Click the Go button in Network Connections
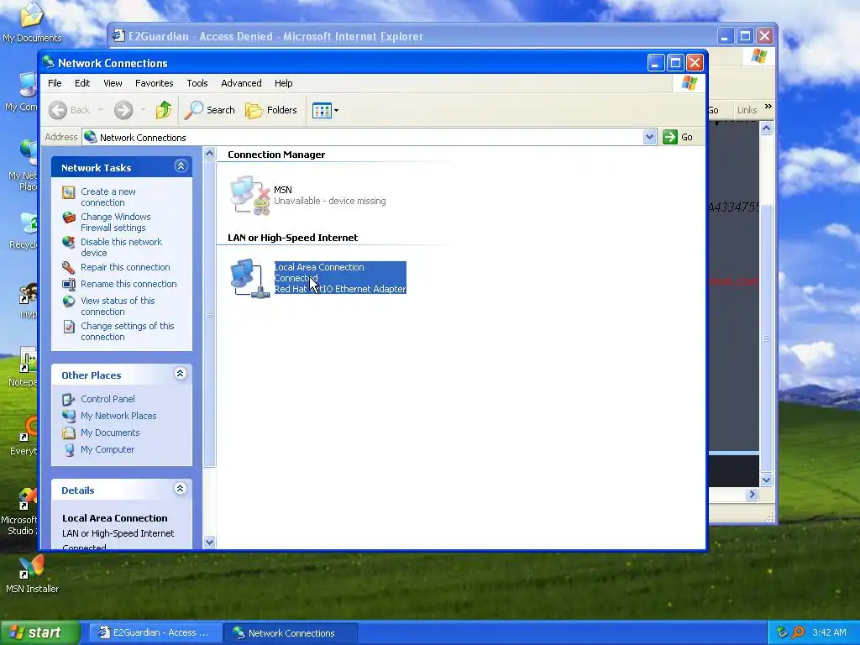 click(x=678, y=137)
